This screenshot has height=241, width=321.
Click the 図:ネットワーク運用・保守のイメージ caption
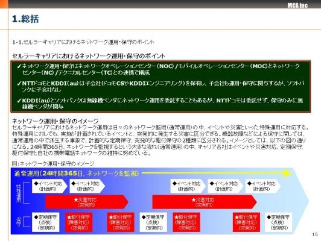53,163
